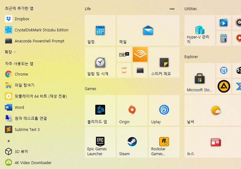The image size is (241, 169).
Task: Open the 날씨 weather tile
Action: coord(213,110)
